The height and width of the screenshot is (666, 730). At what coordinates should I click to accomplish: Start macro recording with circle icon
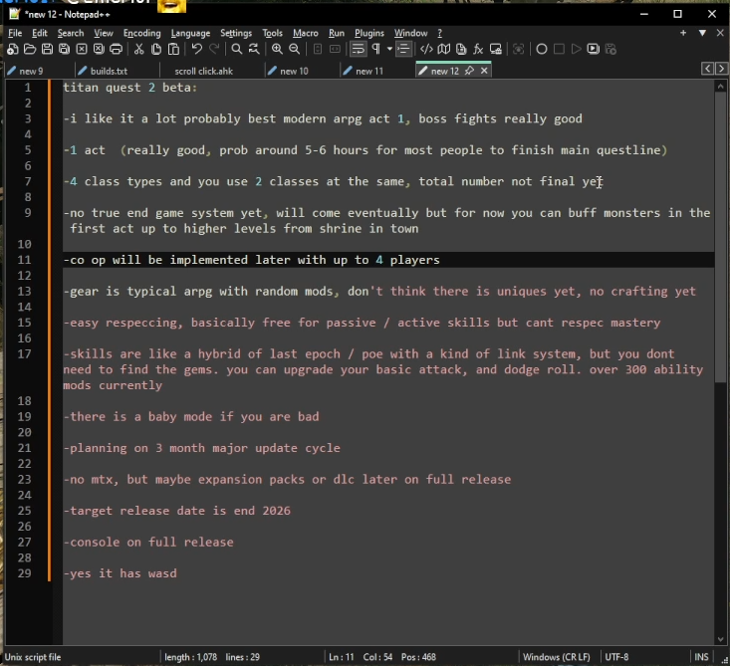tap(542, 49)
